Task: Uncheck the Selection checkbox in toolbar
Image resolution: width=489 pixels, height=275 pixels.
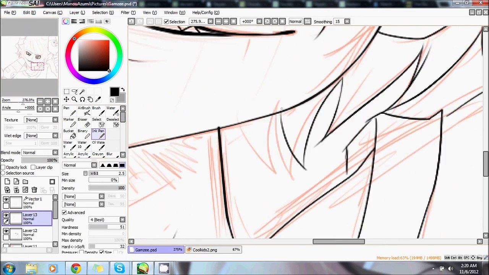Action: click(x=166, y=22)
